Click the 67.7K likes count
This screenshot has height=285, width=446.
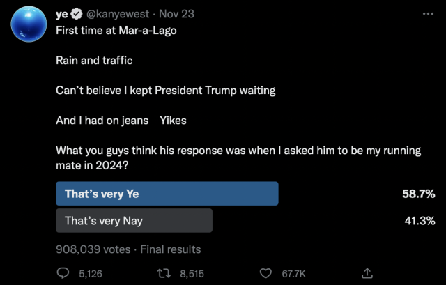[293, 274]
